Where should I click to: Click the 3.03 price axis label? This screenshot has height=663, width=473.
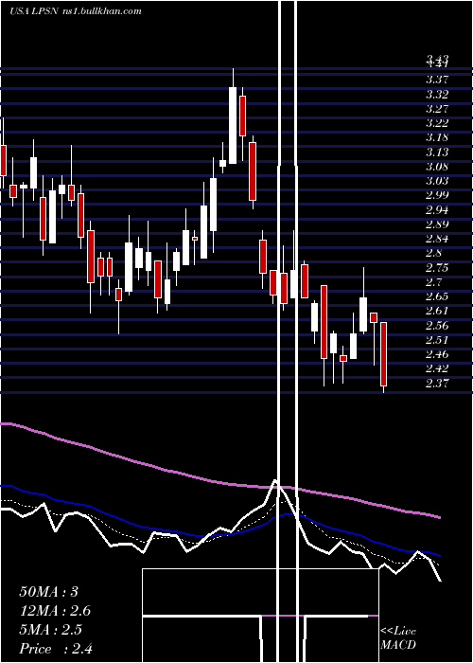click(x=437, y=181)
